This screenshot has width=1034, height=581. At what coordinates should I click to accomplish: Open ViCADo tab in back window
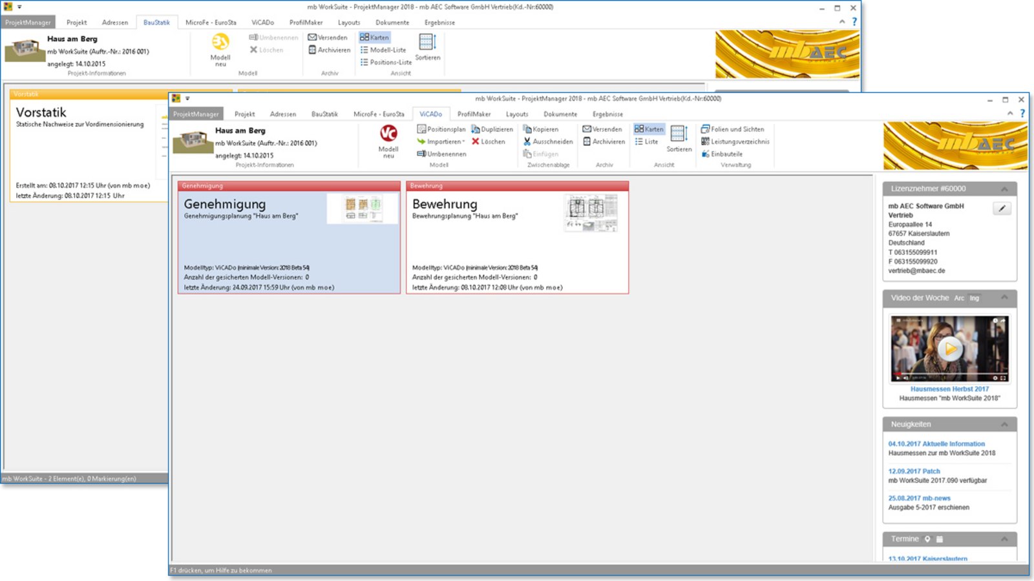tap(262, 22)
